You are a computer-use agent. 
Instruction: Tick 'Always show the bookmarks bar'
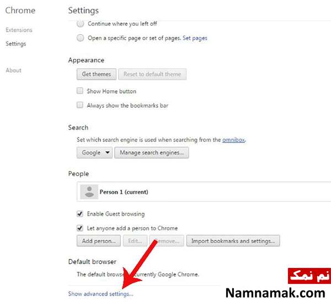click(80, 105)
